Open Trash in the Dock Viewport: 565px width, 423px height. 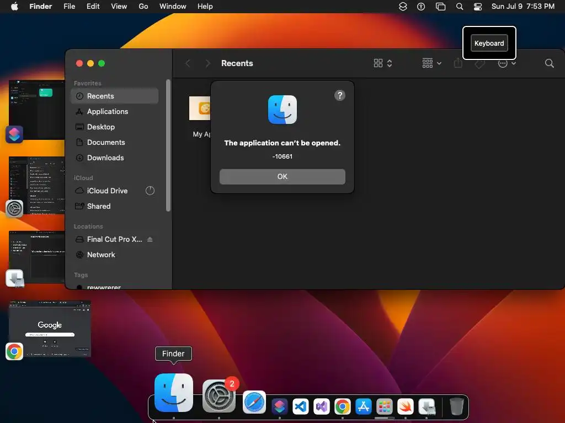(x=456, y=406)
